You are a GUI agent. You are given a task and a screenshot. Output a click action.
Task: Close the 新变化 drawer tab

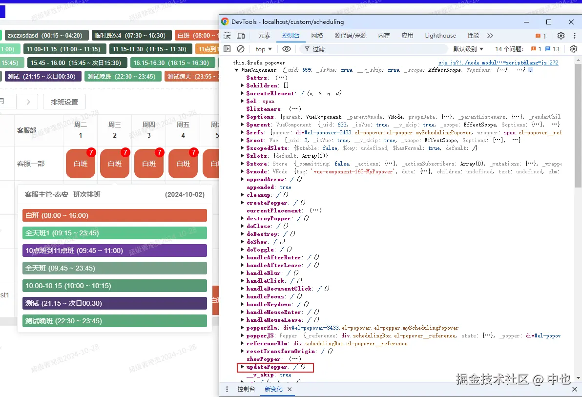point(290,389)
